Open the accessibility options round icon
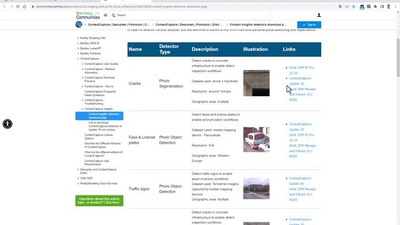Image resolution: width=400 pixels, height=225 pixels. (x=7, y=124)
